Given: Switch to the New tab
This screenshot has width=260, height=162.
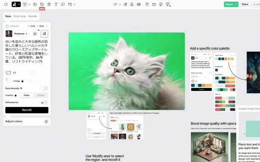Looking at the screenshot, I should pyautogui.click(x=8, y=16).
